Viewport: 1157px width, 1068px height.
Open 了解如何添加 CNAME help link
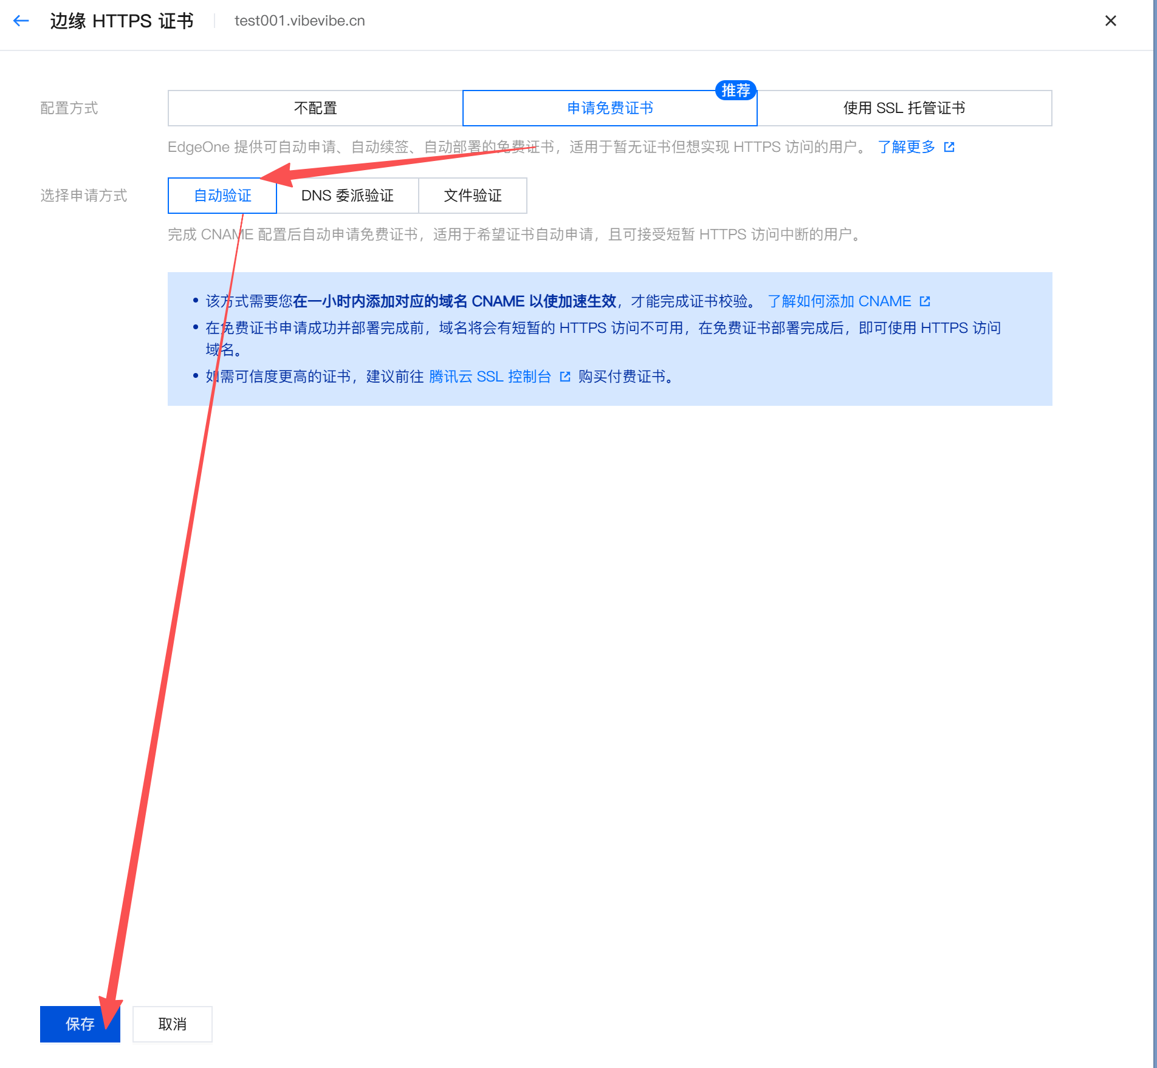pos(839,301)
